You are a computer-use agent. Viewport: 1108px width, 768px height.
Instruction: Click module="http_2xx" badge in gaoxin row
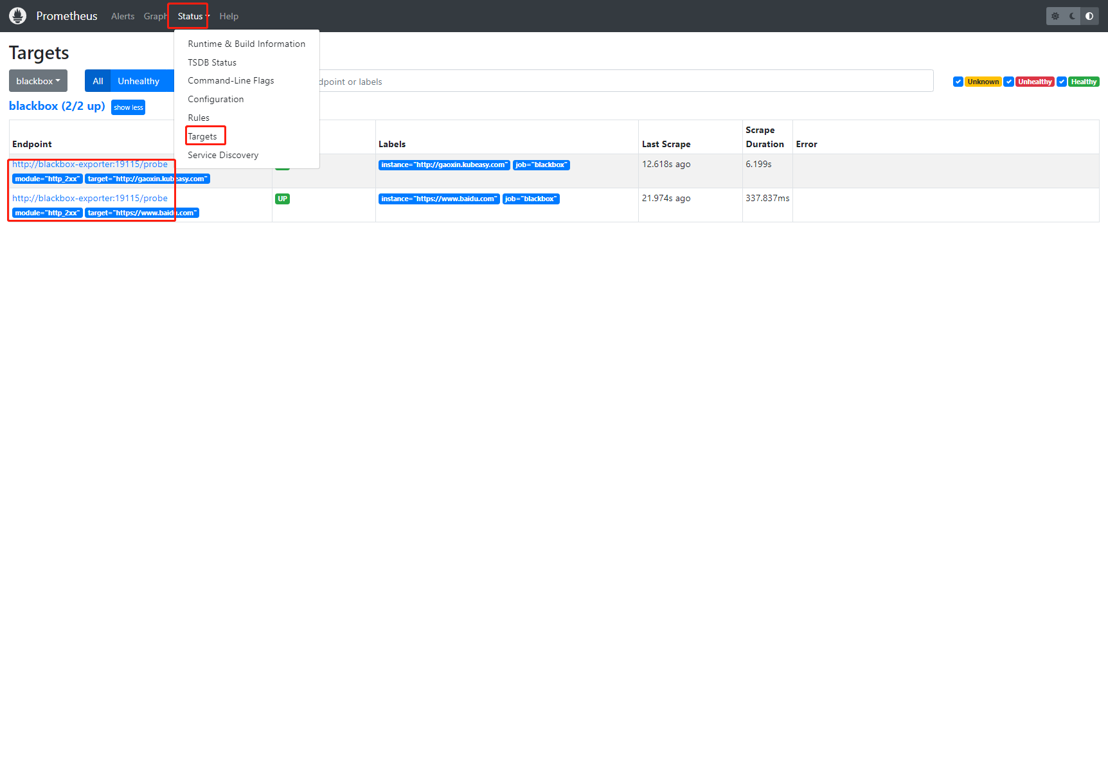pos(48,179)
